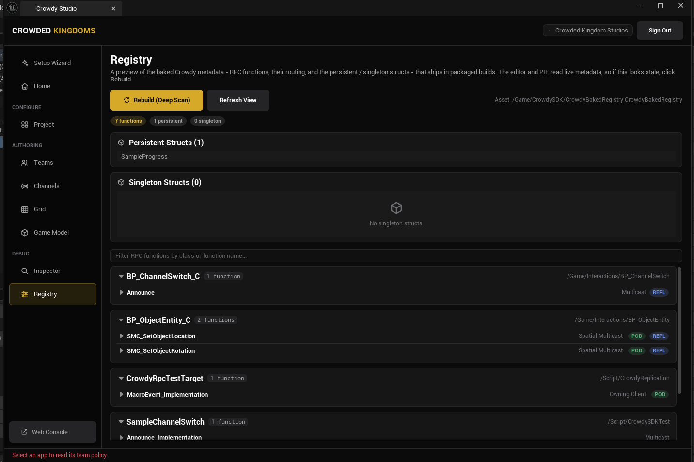Click the red team policy status message

pyautogui.click(x=60, y=455)
